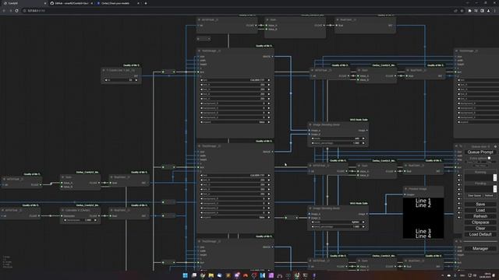Enable the Extra options checkbox

[489, 158]
